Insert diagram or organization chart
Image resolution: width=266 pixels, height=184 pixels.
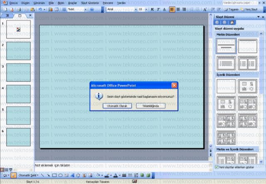pyautogui.click(x=78, y=175)
